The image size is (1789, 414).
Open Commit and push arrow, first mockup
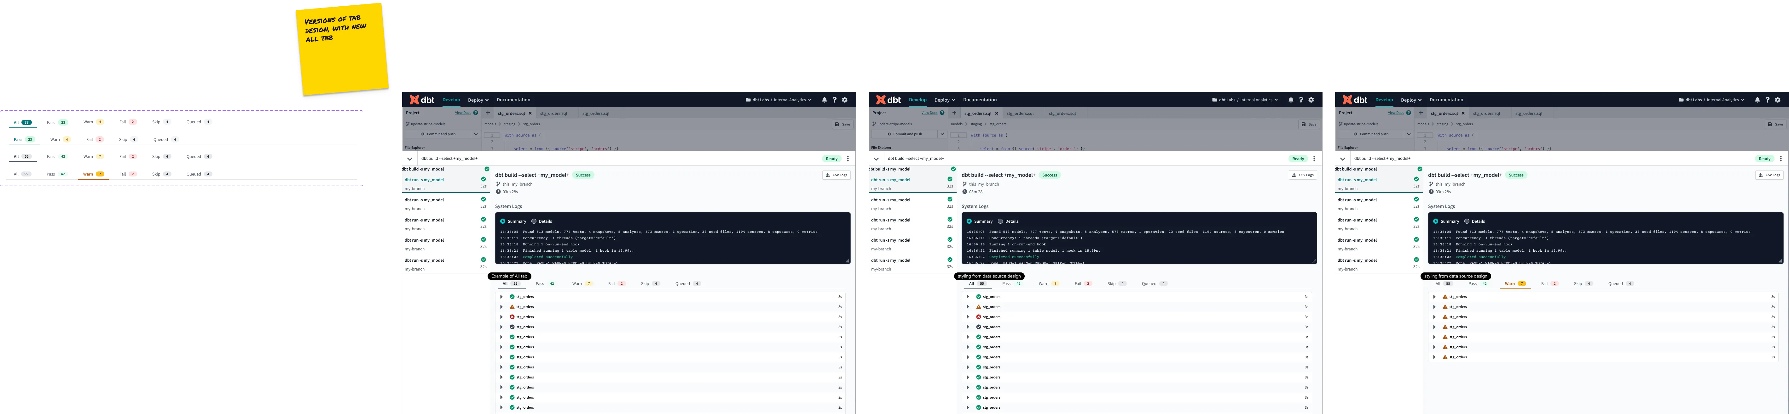pos(476,135)
